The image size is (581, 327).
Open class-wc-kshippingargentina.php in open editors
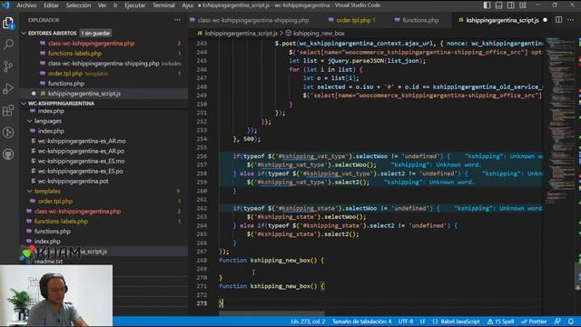tap(91, 44)
